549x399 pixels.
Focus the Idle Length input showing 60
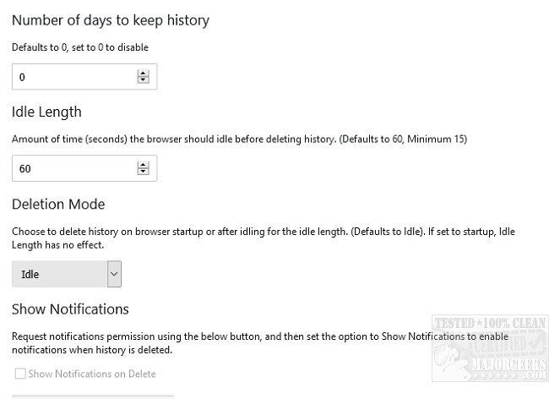72,168
